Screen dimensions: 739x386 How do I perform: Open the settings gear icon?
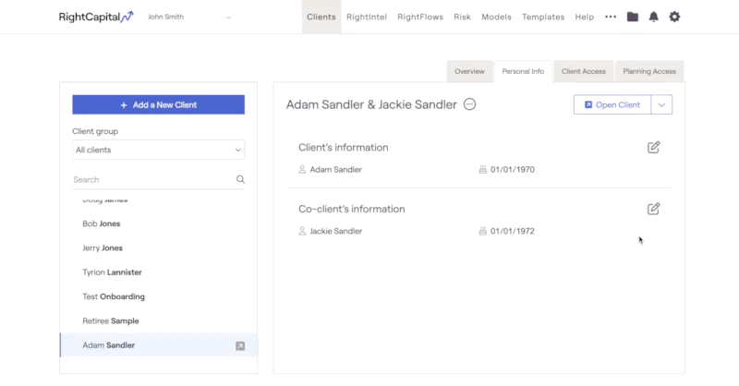pyautogui.click(x=674, y=17)
